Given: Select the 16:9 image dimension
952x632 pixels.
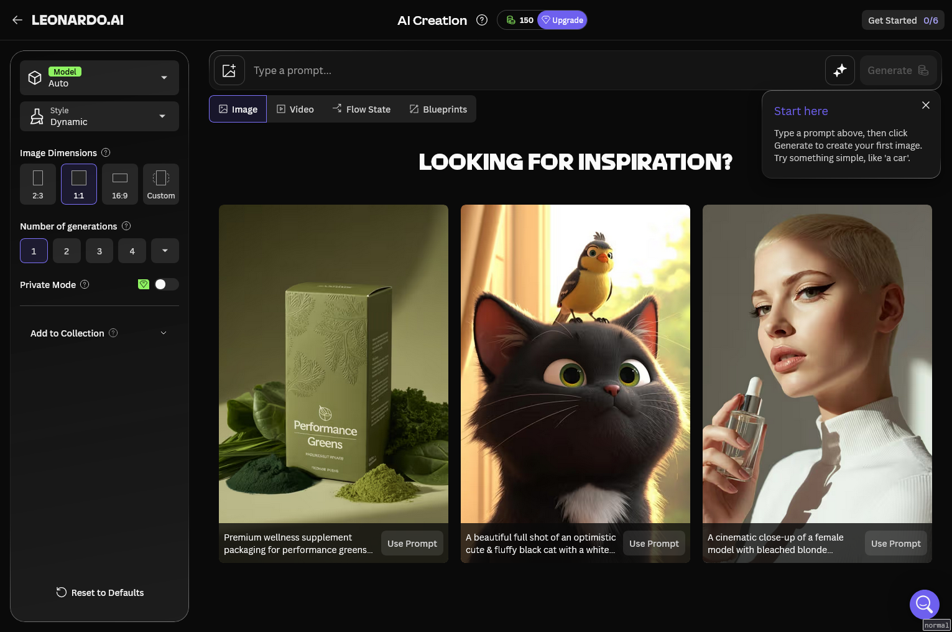Looking at the screenshot, I should coord(120,184).
